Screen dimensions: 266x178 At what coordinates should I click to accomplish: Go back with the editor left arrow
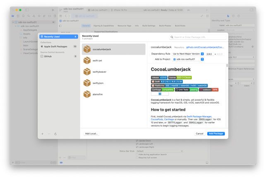pos(66,16)
